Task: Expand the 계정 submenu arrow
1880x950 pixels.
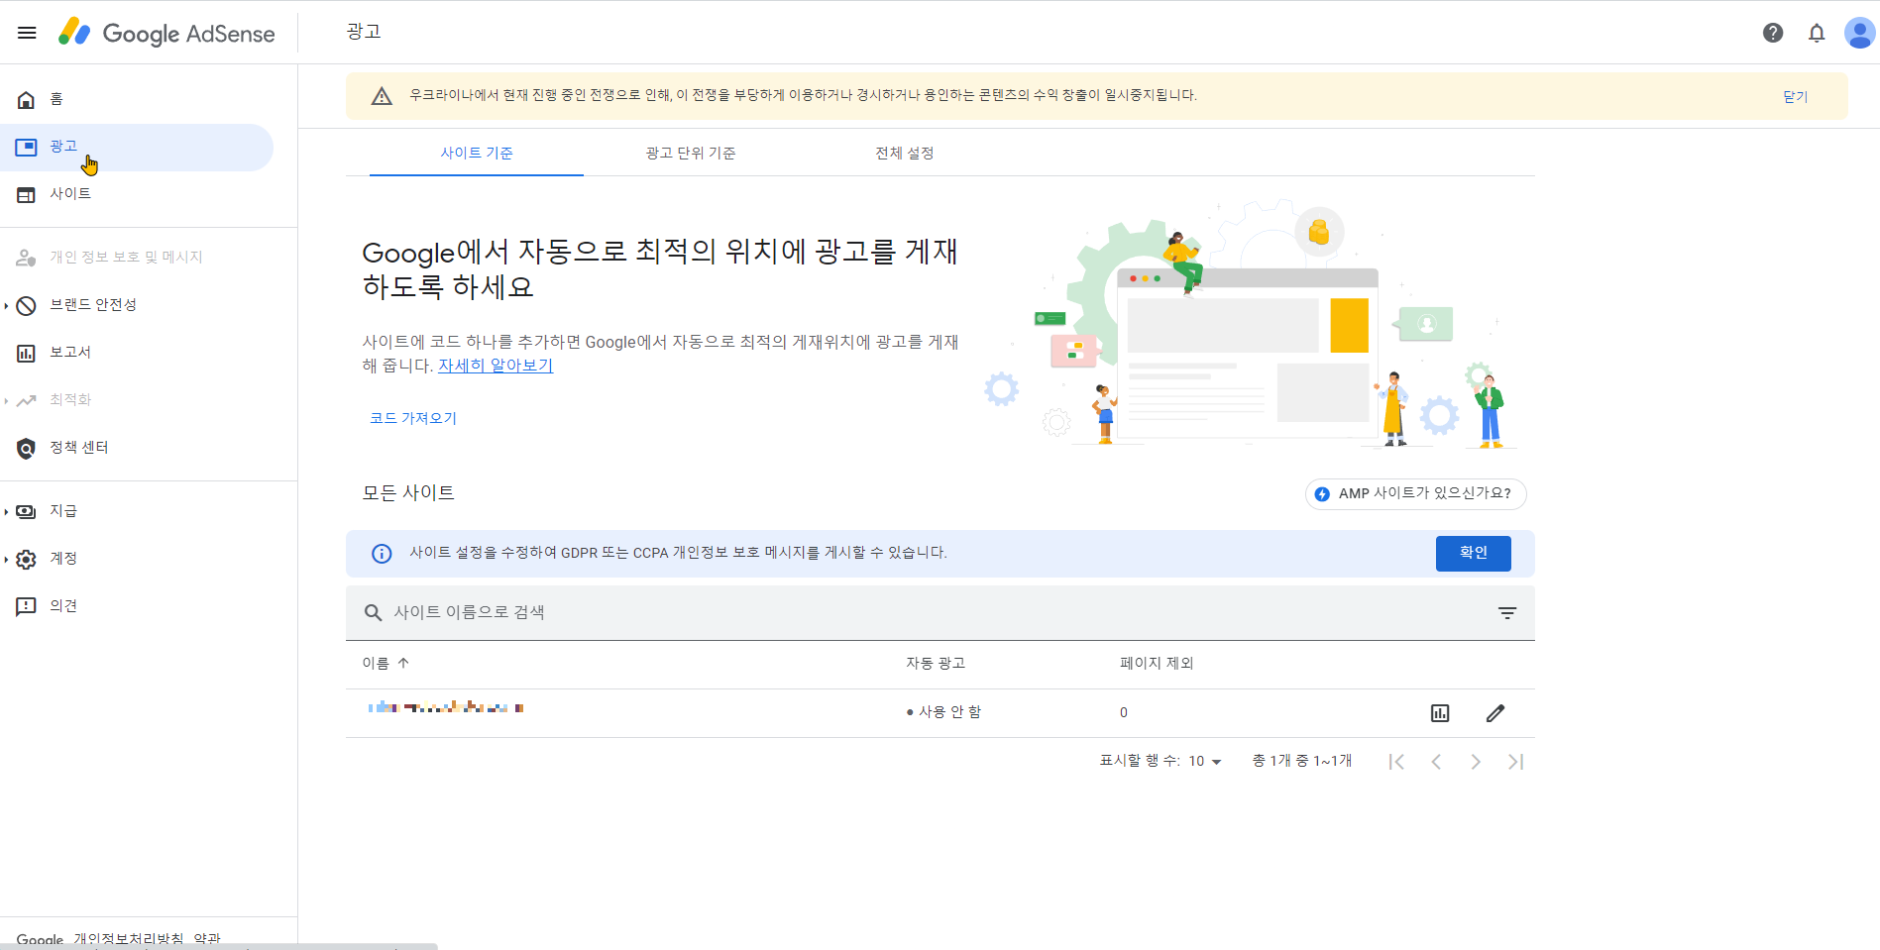Action: coord(6,559)
